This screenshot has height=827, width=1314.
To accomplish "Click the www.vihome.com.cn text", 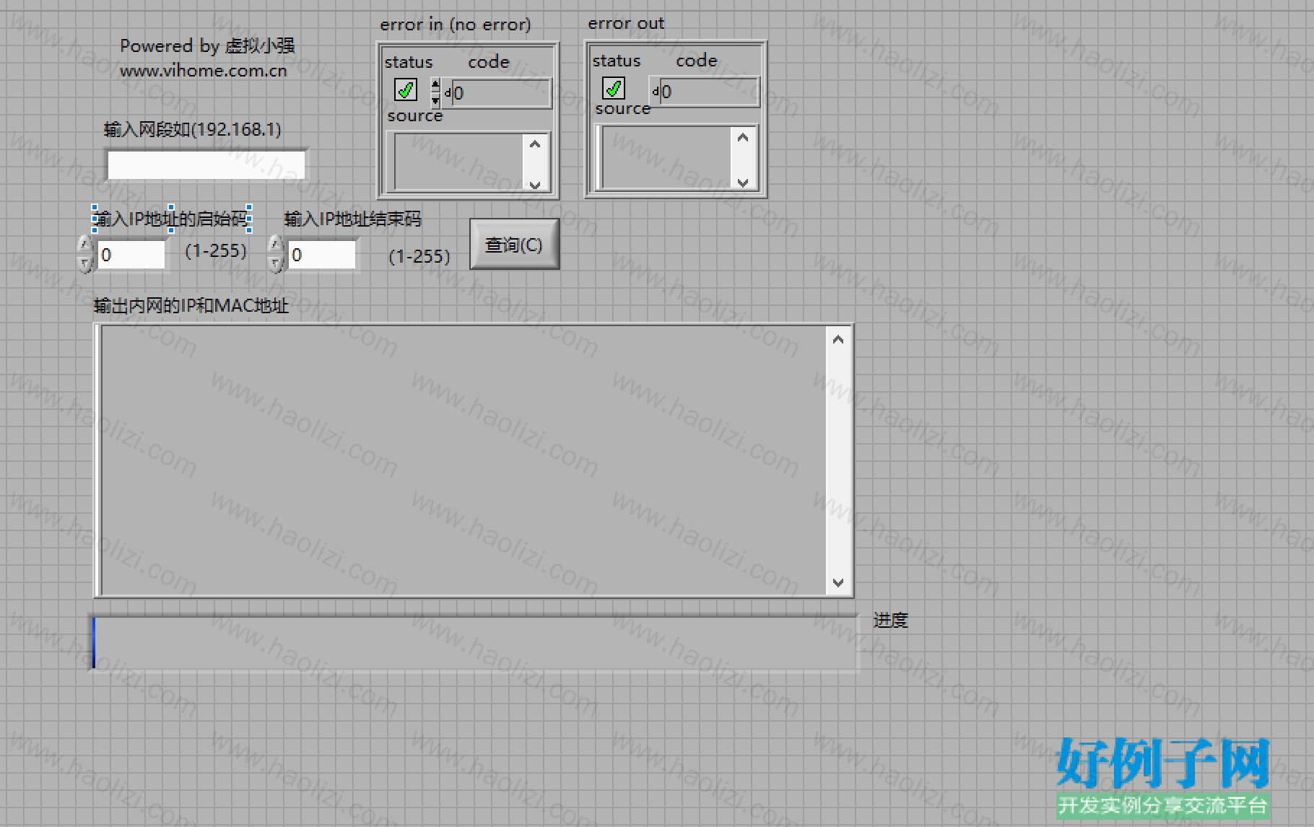I will pos(204,71).
